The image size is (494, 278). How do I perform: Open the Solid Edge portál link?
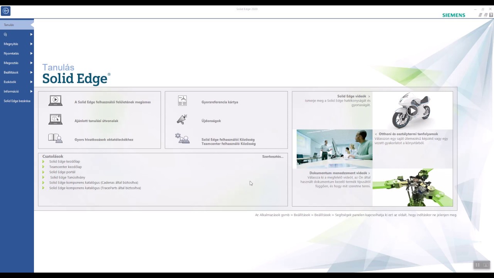(63, 172)
